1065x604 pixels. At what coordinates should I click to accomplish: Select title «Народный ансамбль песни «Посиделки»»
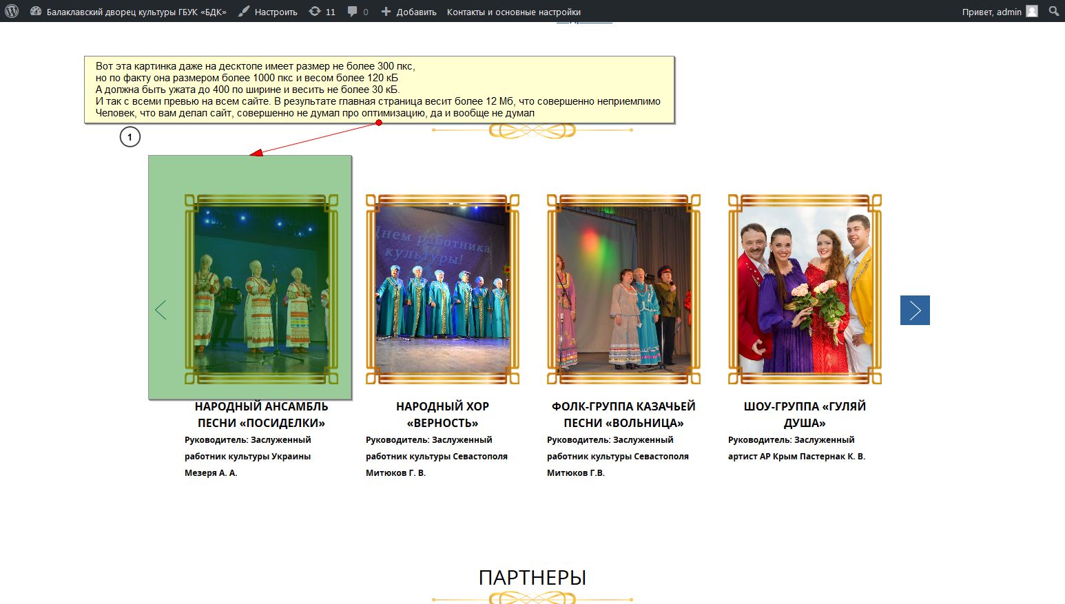click(261, 415)
